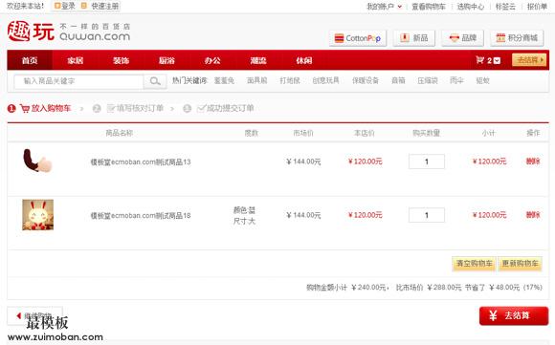Click the 品牌 button
Screen dimensions: 555x345
[462, 38]
